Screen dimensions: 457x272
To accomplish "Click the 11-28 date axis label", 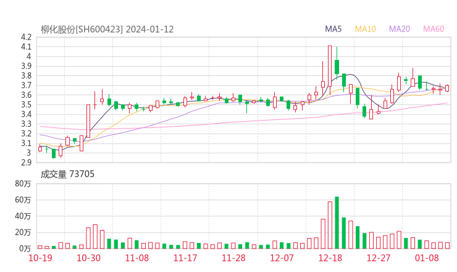I will point(233,258).
